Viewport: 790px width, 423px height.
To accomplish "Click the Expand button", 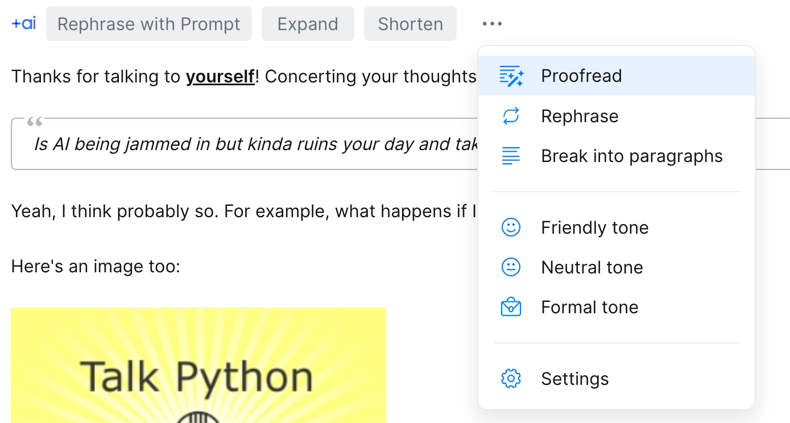I will pos(308,24).
